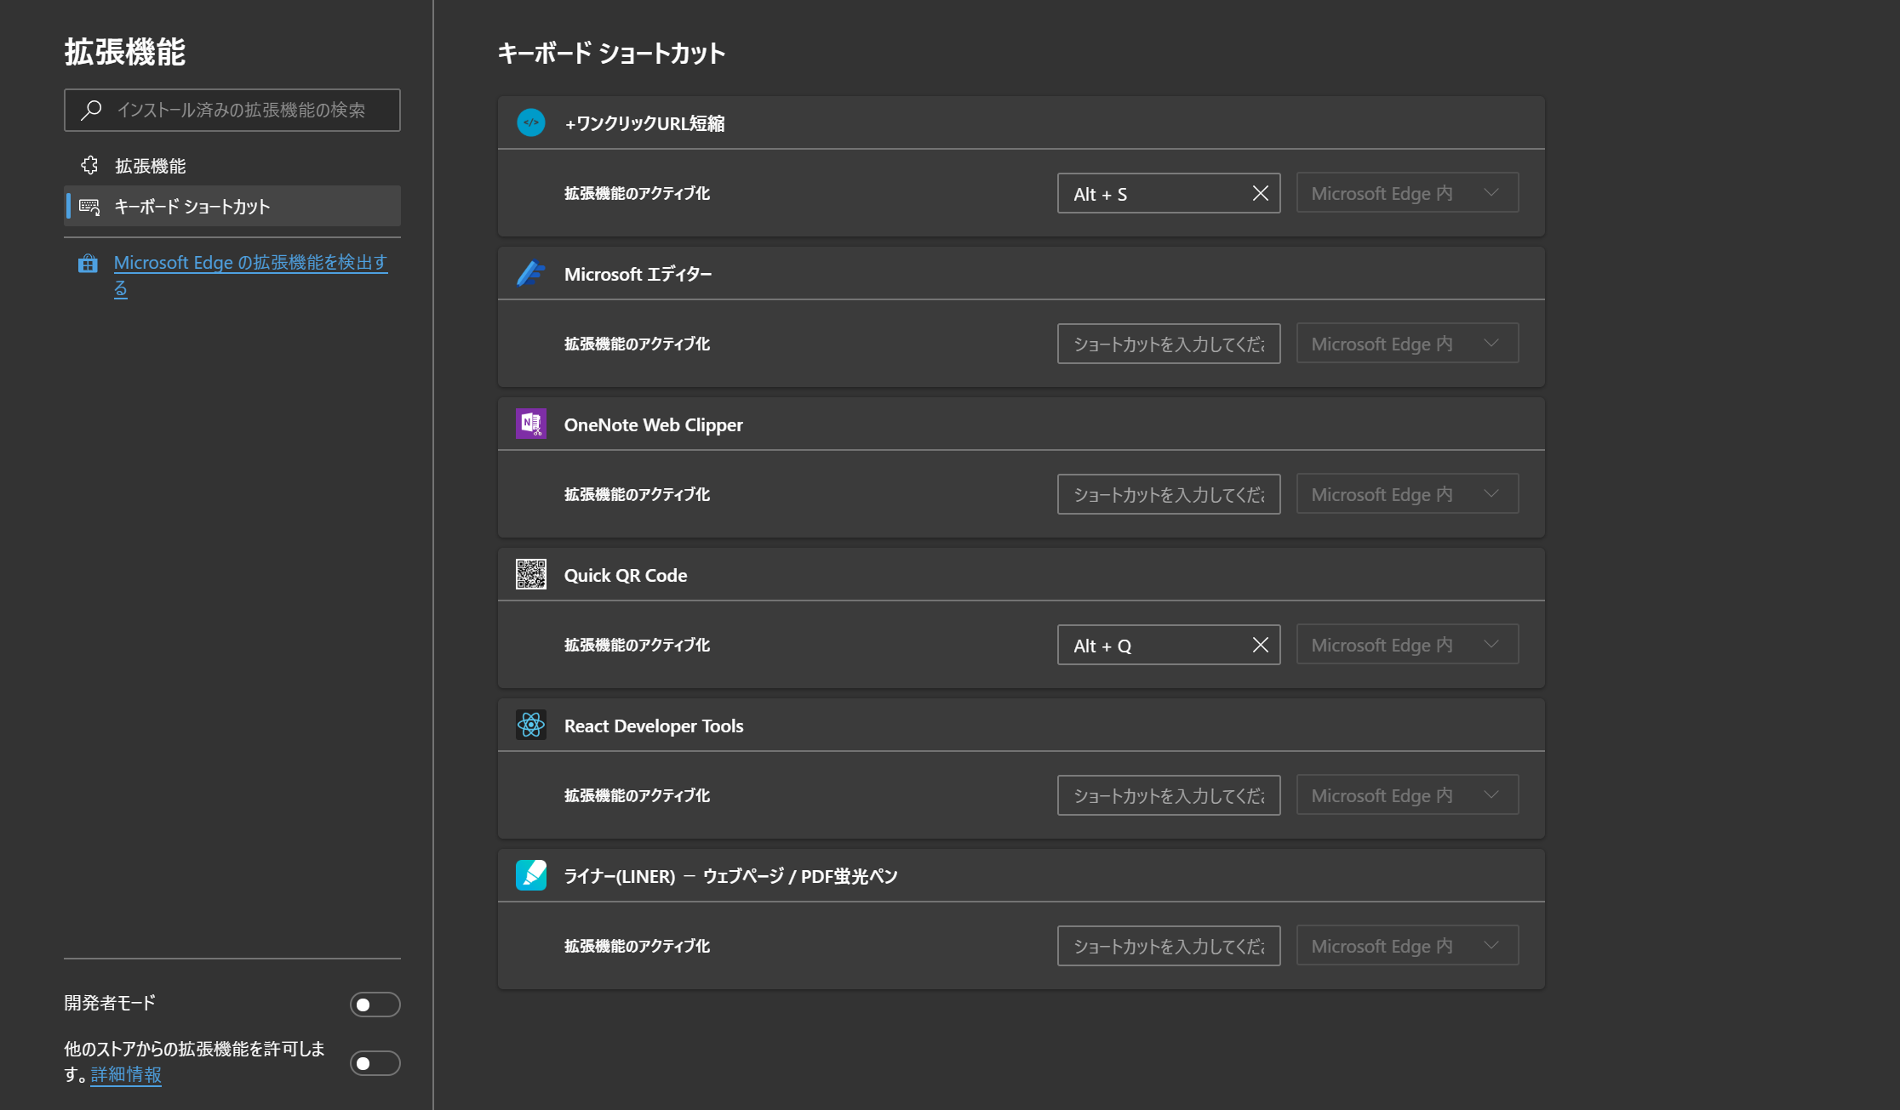Click the React Developer Tools atom icon
The image size is (1900, 1110).
tap(530, 726)
